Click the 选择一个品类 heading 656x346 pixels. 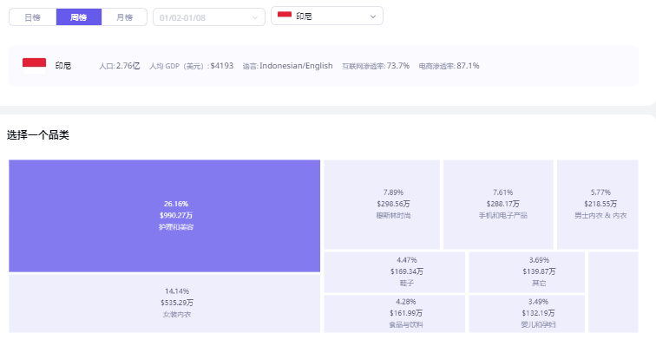click(x=38, y=135)
